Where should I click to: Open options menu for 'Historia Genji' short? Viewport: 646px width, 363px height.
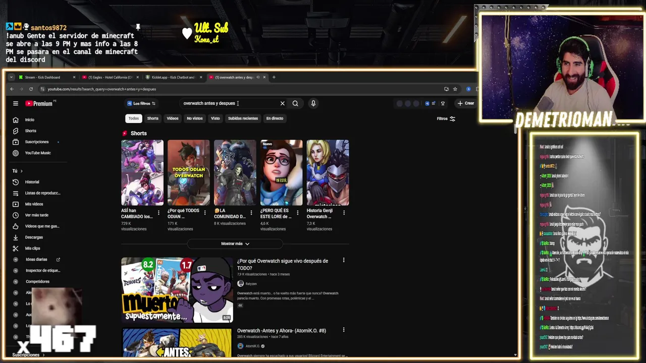click(x=344, y=213)
